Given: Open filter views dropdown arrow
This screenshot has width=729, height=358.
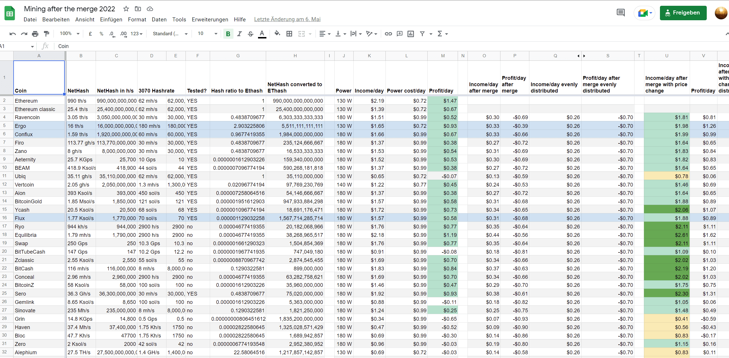Looking at the screenshot, I should pyautogui.click(x=431, y=34).
